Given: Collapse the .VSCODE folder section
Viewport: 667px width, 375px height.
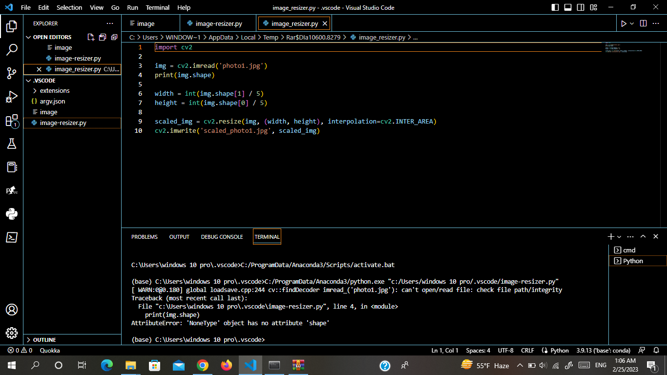Looking at the screenshot, I should point(44,81).
